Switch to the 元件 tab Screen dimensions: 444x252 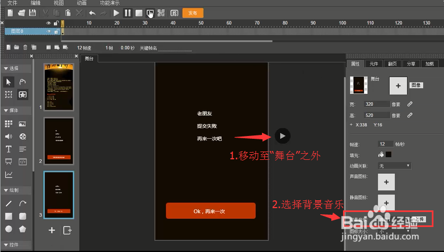click(x=374, y=64)
